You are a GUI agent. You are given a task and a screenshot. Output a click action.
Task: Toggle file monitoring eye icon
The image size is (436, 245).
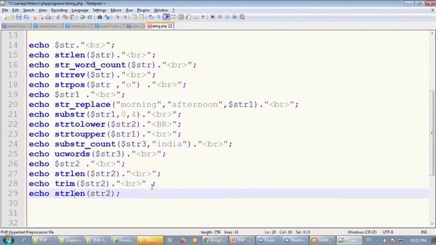point(203,17)
